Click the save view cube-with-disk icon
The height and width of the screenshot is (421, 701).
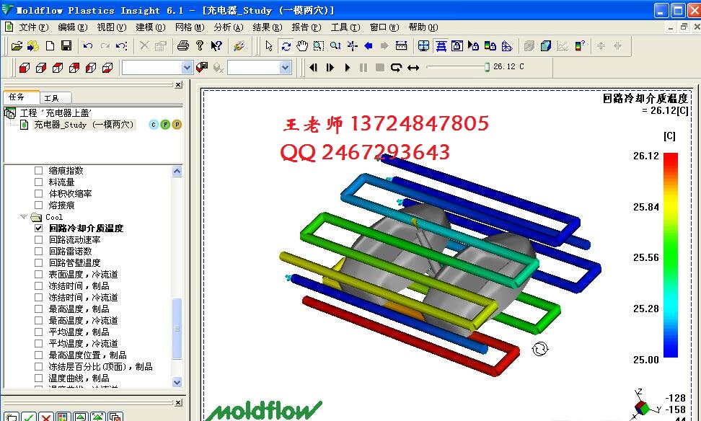click(202, 68)
